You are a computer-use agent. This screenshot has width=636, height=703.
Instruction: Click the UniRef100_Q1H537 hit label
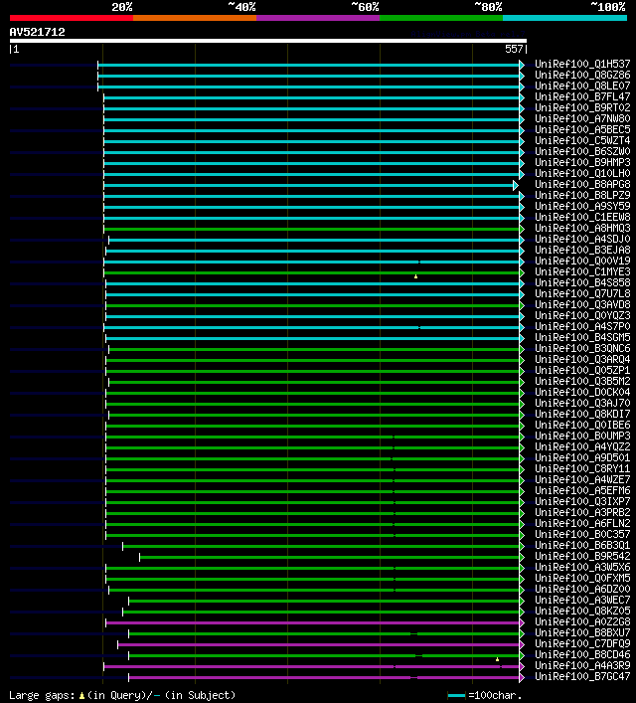click(x=582, y=64)
